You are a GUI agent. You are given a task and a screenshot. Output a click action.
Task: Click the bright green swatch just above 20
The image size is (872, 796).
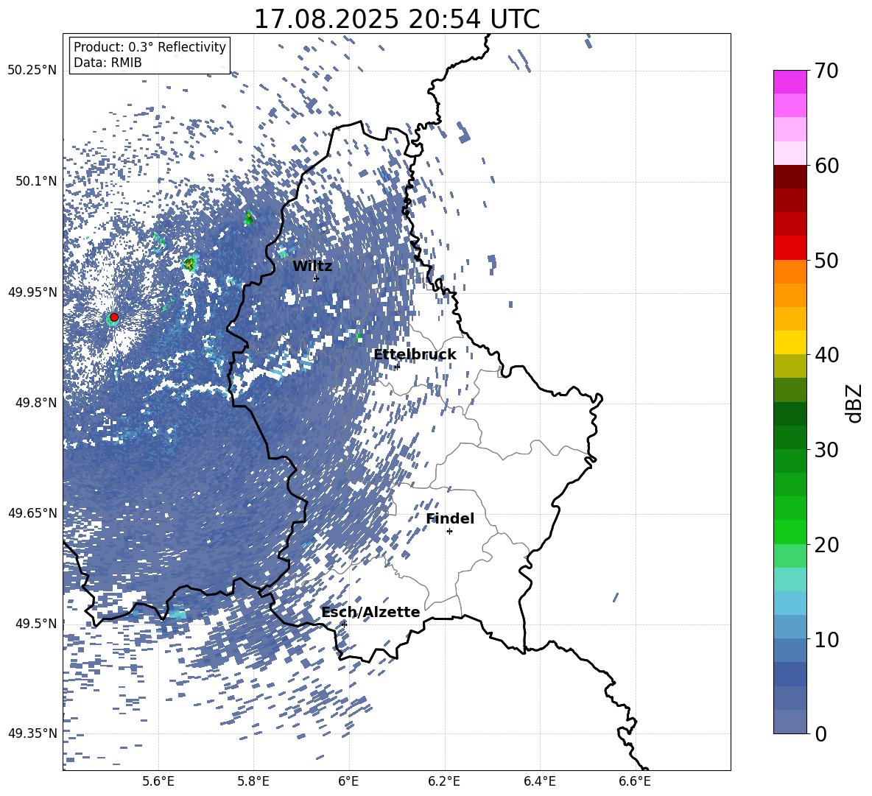point(790,532)
